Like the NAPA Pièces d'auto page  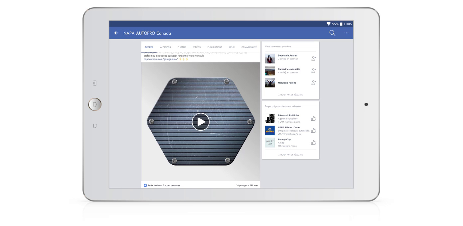tap(313, 131)
